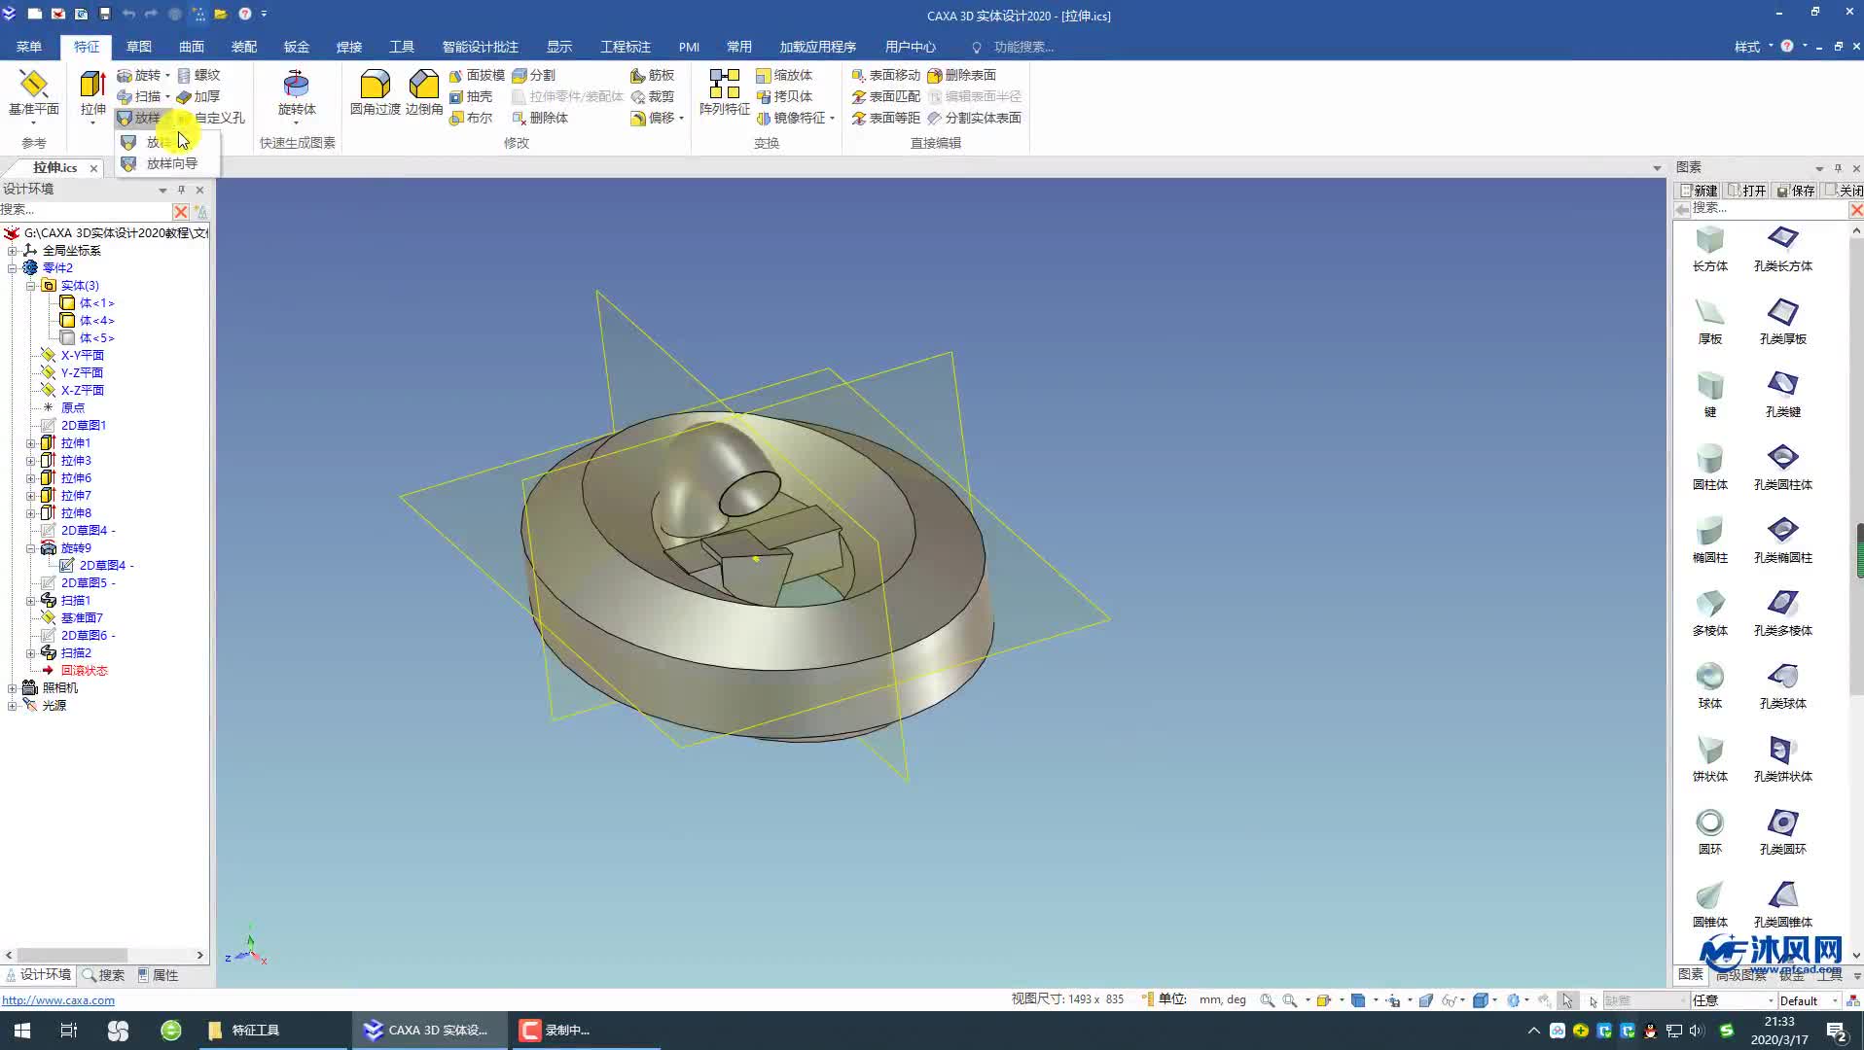Apply 边倒角 chamfer tool
The height and width of the screenshot is (1050, 1864).
pos(424,93)
